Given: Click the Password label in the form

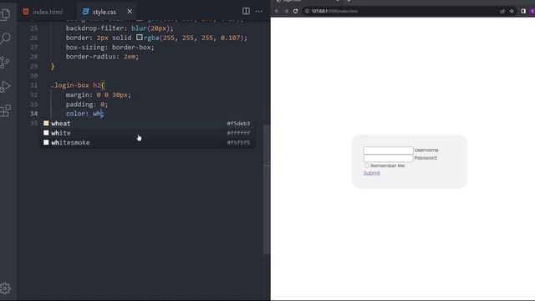Looking at the screenshot, I should pos(425,158).
